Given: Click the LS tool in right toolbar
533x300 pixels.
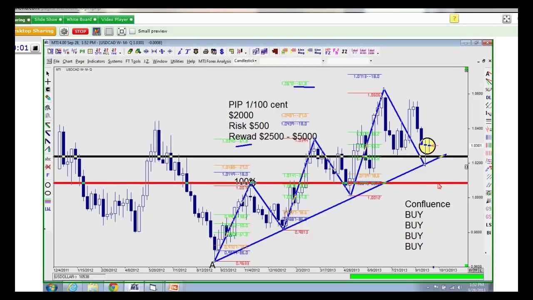Looking at the screenshot, I should point(488,225).
